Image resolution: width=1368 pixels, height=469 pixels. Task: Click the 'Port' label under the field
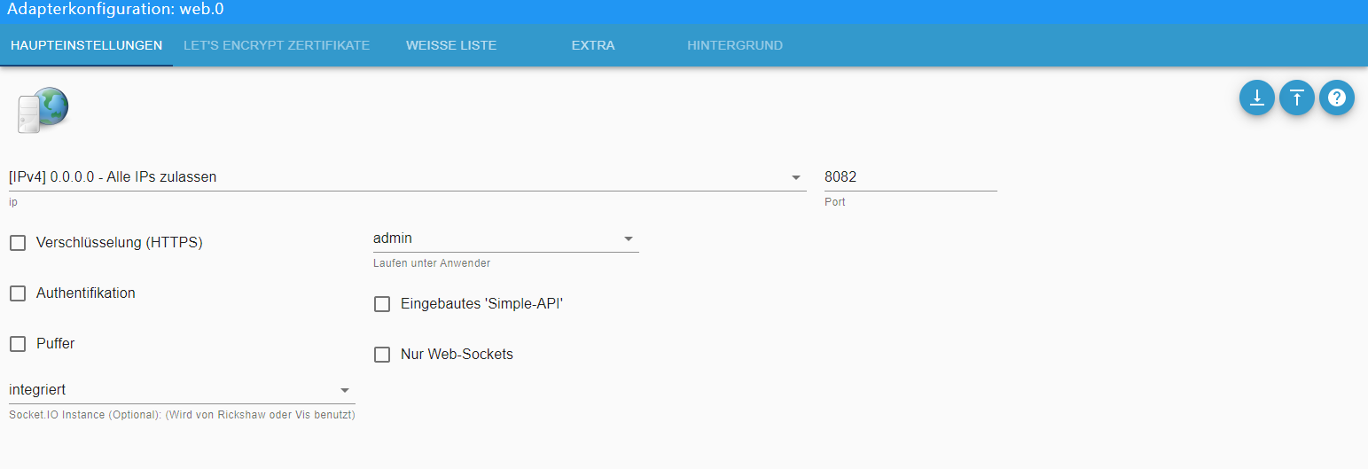click(835, 202)
